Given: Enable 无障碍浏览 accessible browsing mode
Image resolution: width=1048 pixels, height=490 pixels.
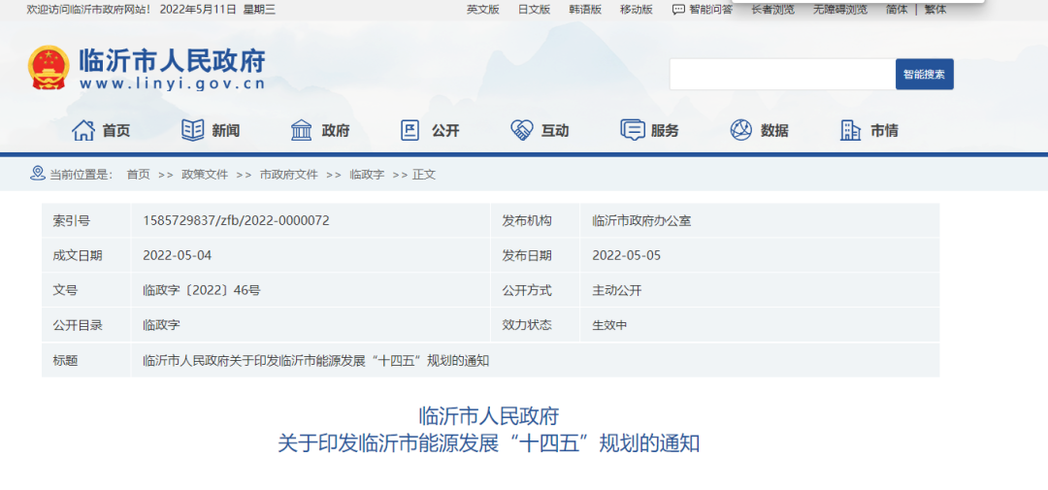Looking at the screenshot, I should coord(840,10).
